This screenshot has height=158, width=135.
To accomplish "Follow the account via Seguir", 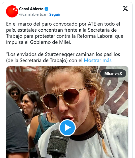I will tap(55, 14).
